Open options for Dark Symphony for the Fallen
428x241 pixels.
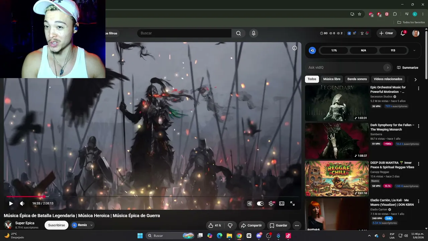pos(418,126)
